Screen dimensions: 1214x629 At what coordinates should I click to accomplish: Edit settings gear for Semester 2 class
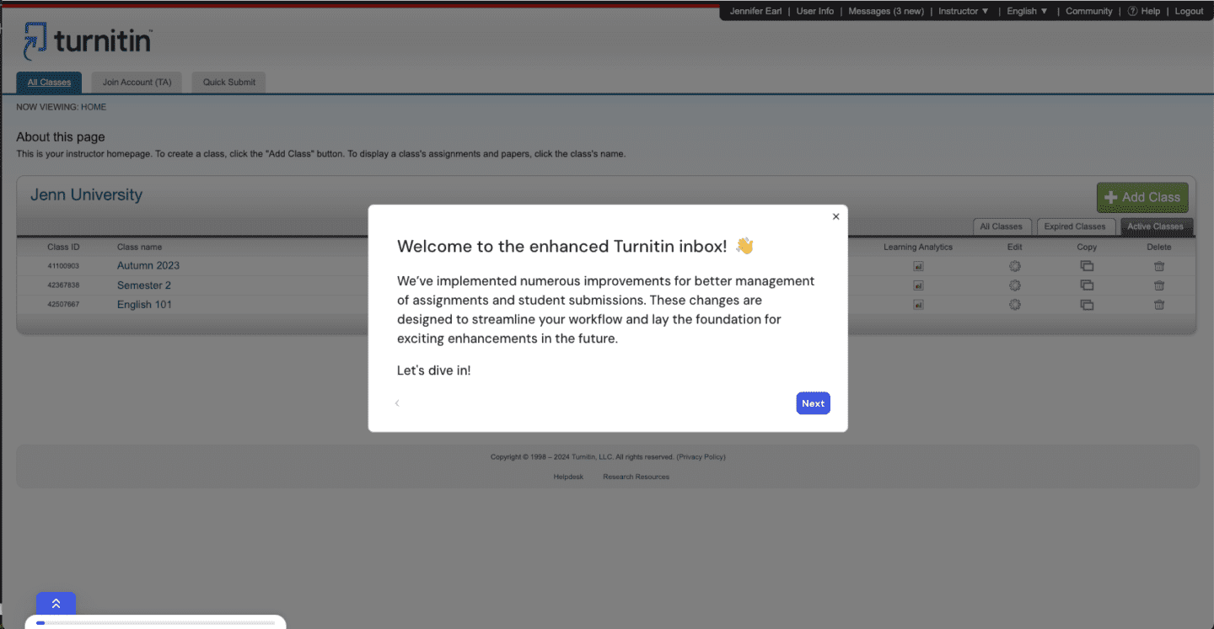coord(1015,285)
